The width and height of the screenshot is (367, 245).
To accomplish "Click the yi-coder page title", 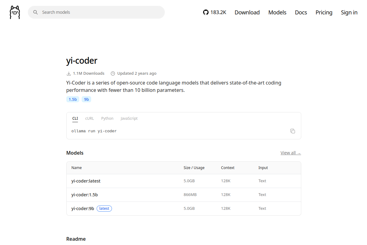I will [82, 61].
